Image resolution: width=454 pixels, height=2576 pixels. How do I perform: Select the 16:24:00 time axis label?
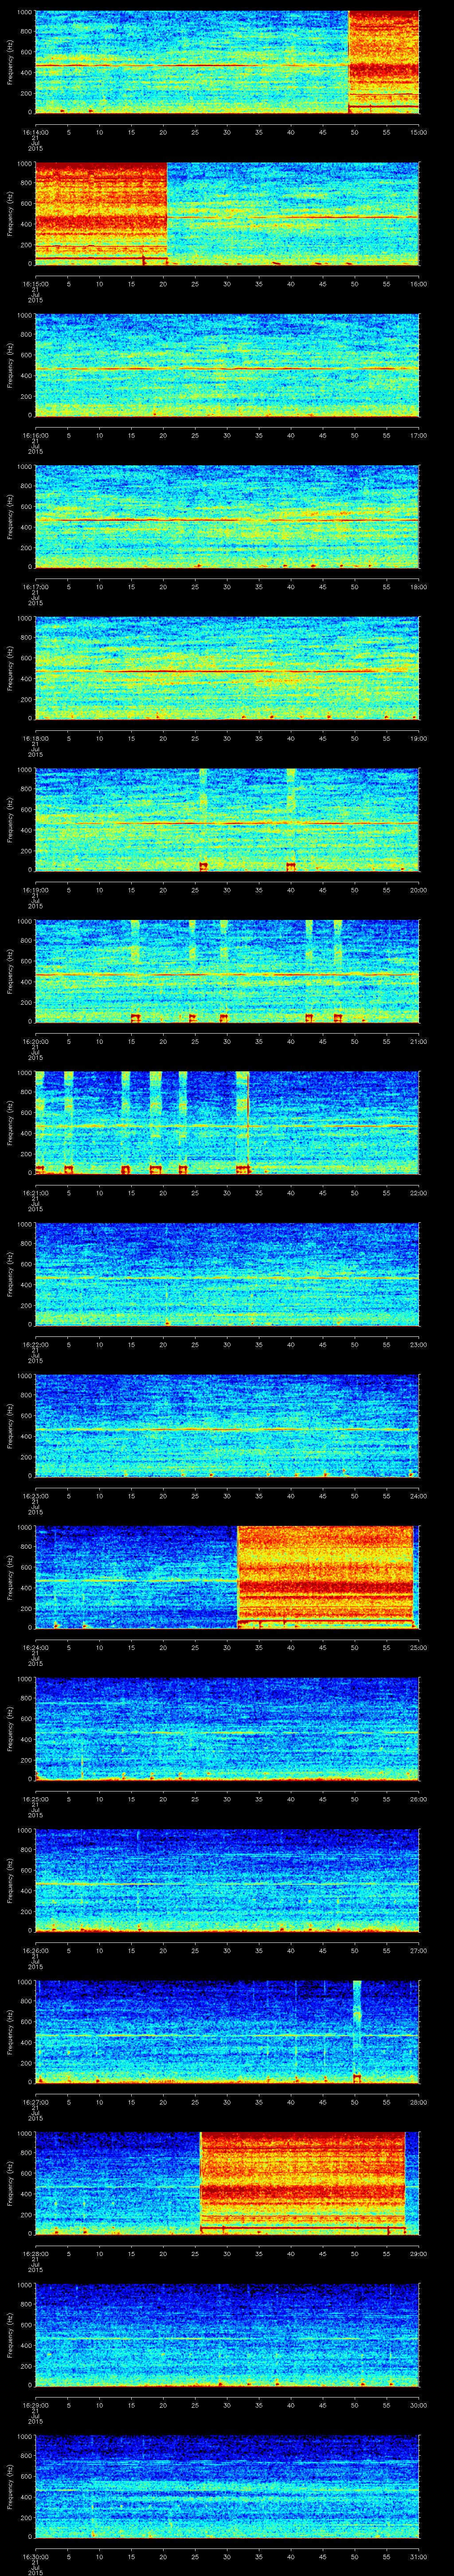(35, 1647)
